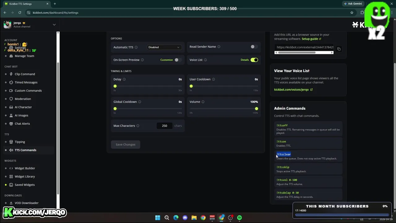Click the info icon beside Delay

(124, 79)
